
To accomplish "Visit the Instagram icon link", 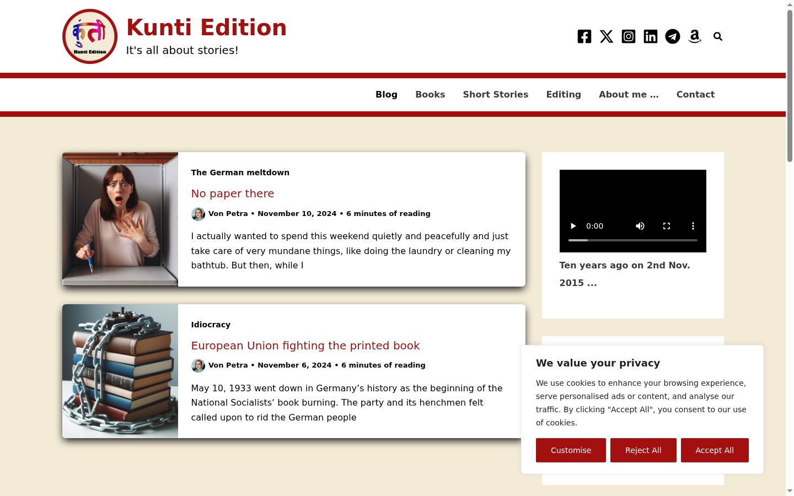I will coord(629,36).
